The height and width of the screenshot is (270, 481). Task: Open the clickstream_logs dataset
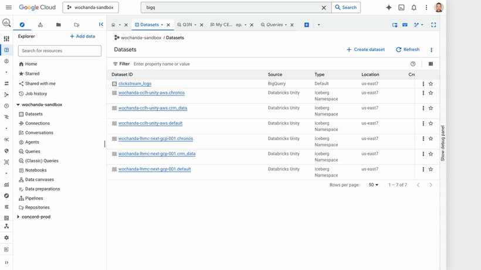[x=135, y=84]
